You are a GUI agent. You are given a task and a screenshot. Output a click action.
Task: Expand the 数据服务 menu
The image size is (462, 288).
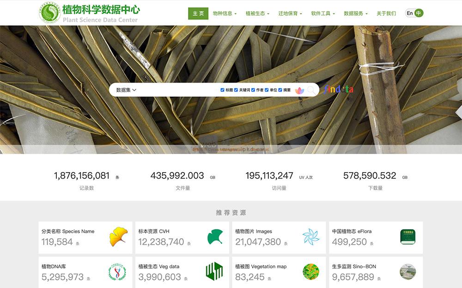tap(353, 13)
